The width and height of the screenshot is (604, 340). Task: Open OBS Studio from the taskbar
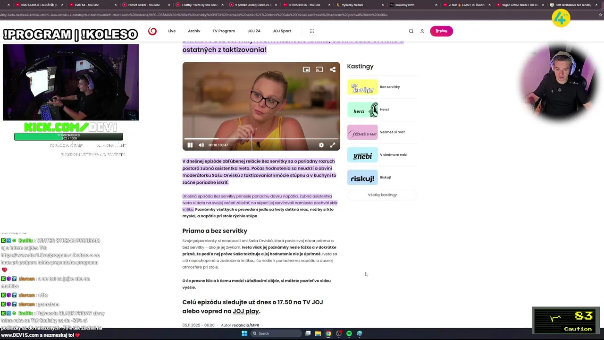point(339,333)
